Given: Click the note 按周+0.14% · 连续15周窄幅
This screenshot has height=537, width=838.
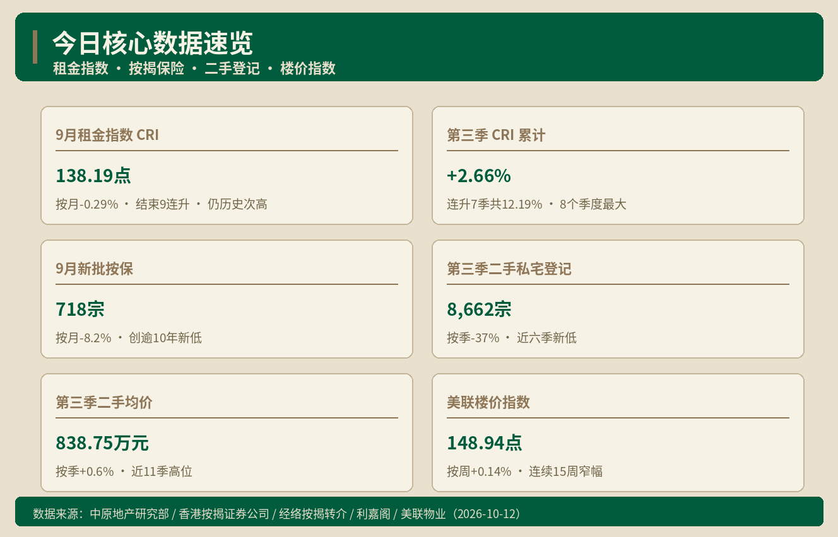Looking at the screenshot, I should pyautogui.click(x=525, y=471).
